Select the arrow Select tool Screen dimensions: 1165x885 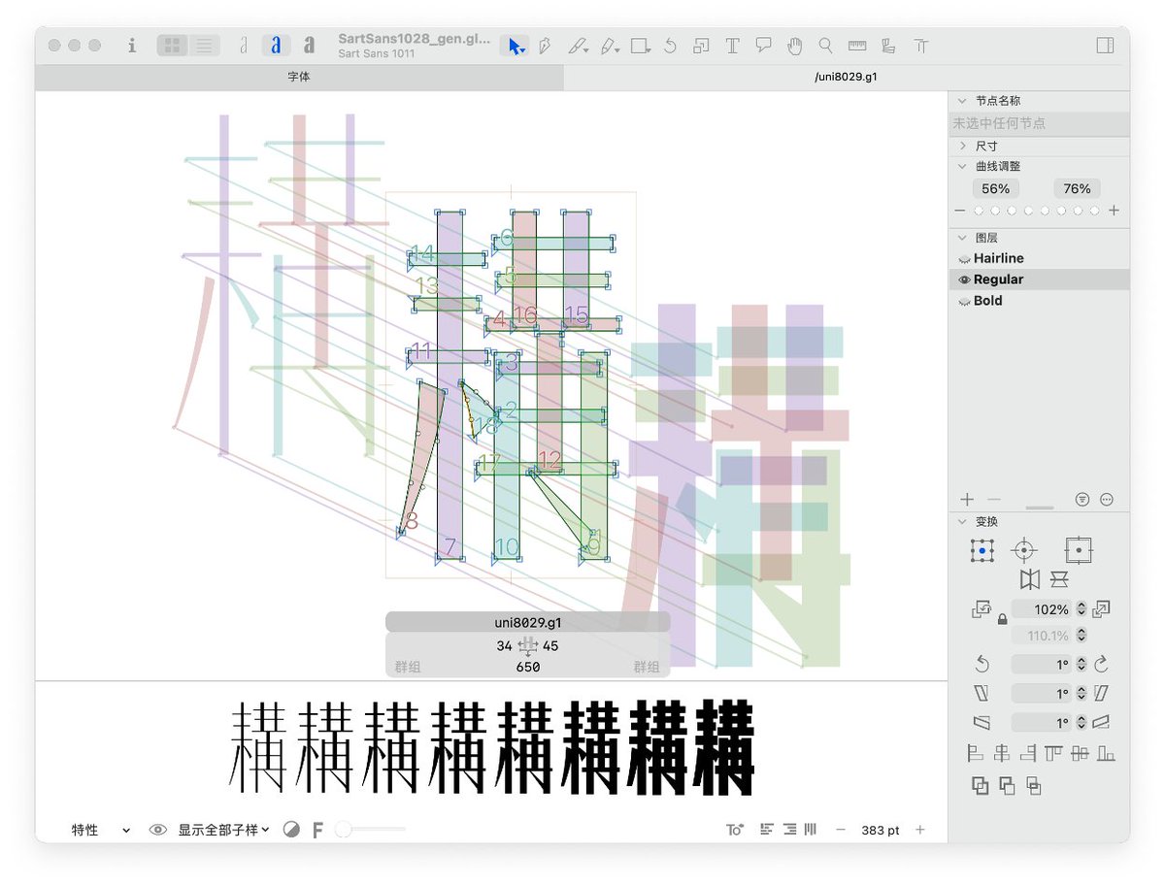tap(515, 45)
